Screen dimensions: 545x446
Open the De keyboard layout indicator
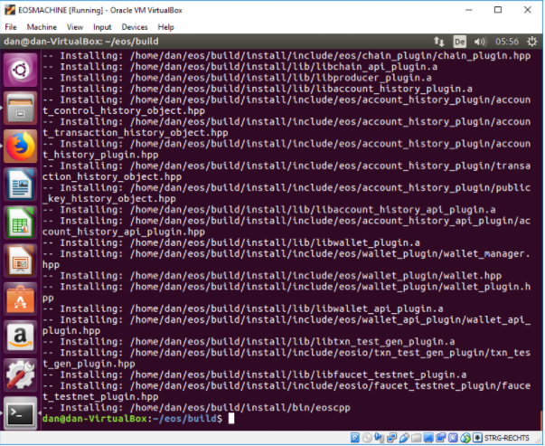(459, 42)
